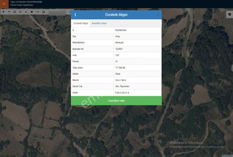Screen dimensions: 233x157
Task: Switch to the Öznitelik Bilgisi tab
Action: point(80,23)
